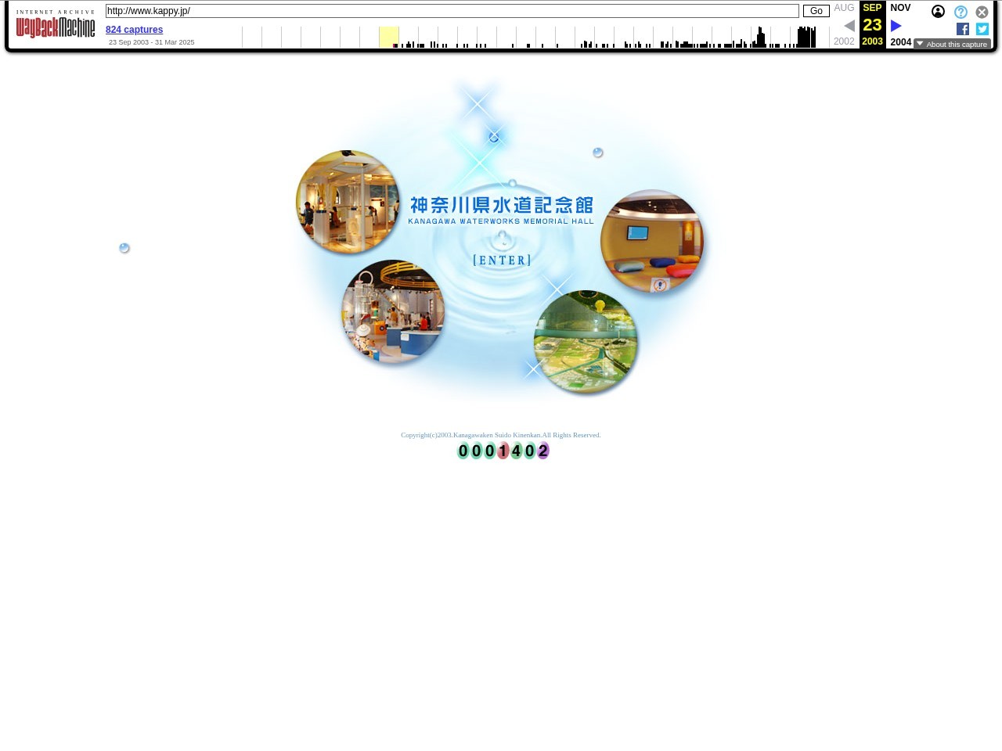The height and width of the screenshot is (751, 1002).
Task: Select the AUG 2002 capture month
Action: point(844,8)
